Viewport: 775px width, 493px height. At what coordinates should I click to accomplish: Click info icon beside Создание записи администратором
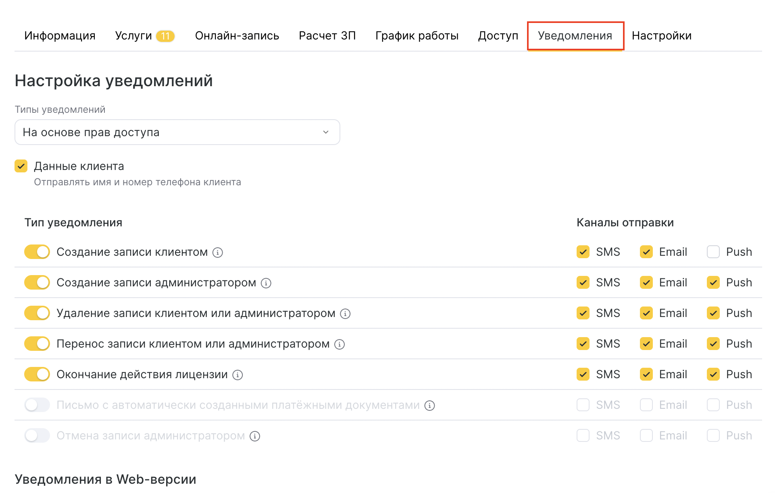click(x=266, y=283)
